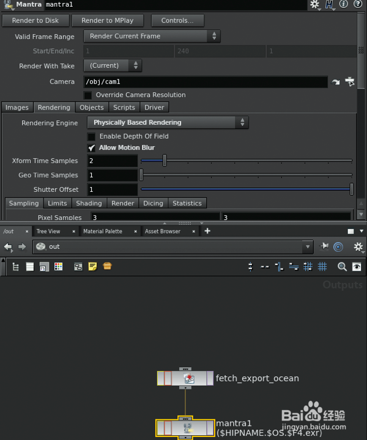Viewport: 367px width, 440px height.
Task: Switch to the Images tab
Action: [x=17, y=108]
